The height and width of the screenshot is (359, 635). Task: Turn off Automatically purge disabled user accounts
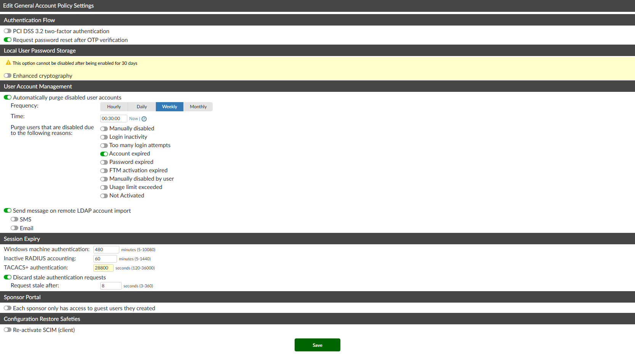[8, 98]
